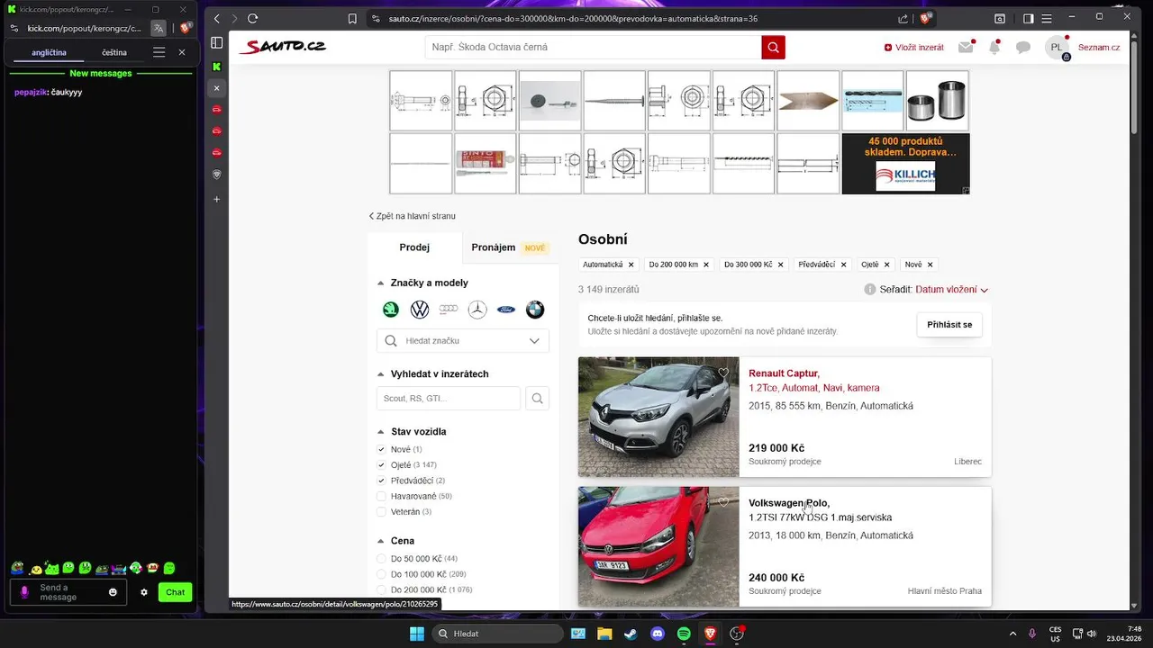Click the red search button in Sauto header

click(773, 47)
